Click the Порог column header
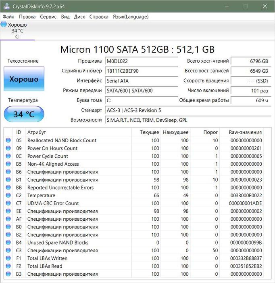275x283 pixels. click(x=205, y=132)
